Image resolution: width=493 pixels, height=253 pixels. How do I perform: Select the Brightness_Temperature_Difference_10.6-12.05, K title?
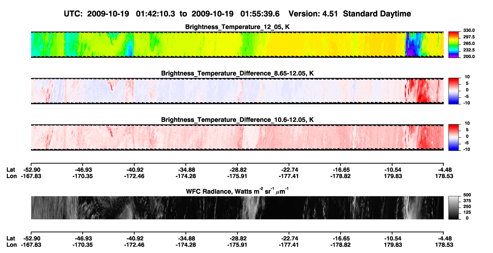click(x=237, y=120)
